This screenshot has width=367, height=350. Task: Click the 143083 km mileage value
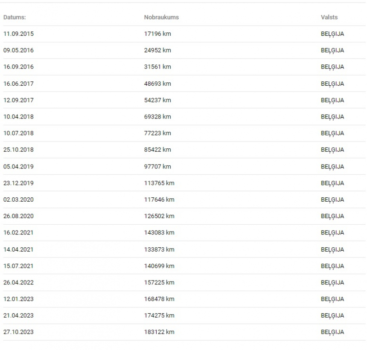click(159, 232)
